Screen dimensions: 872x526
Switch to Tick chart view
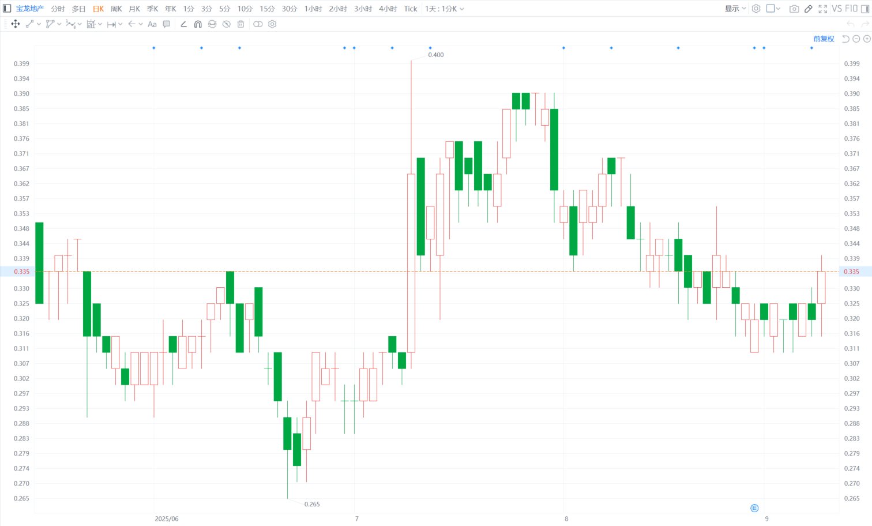click(411, 9)
